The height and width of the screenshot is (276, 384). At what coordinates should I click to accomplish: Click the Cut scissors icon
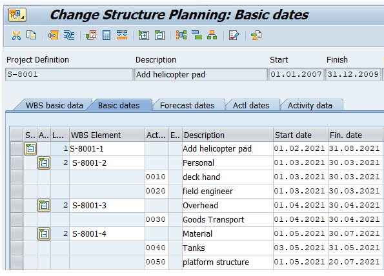coord(16,35)
